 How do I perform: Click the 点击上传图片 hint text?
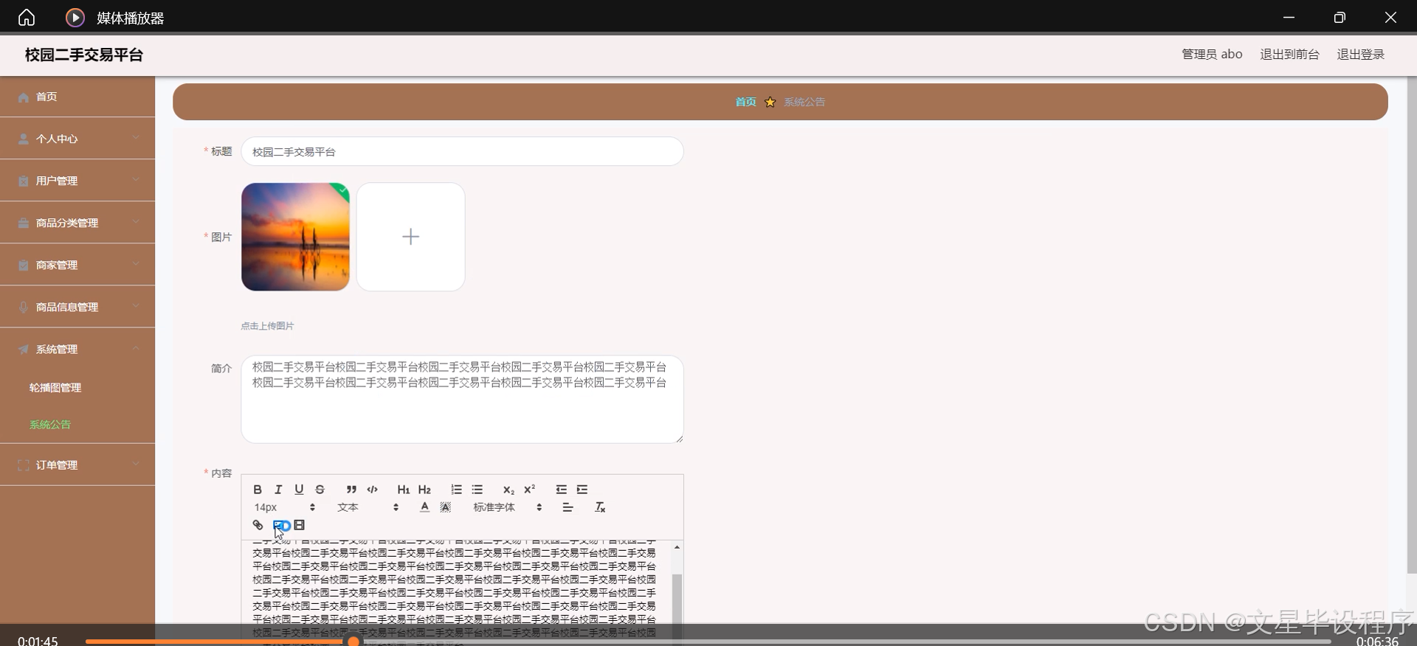point(267,326)
